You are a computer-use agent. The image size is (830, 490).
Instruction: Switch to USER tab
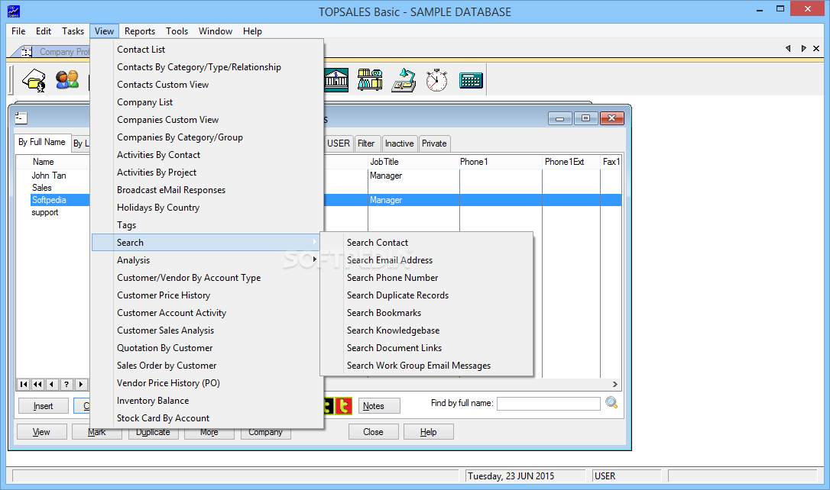point(339,143)
